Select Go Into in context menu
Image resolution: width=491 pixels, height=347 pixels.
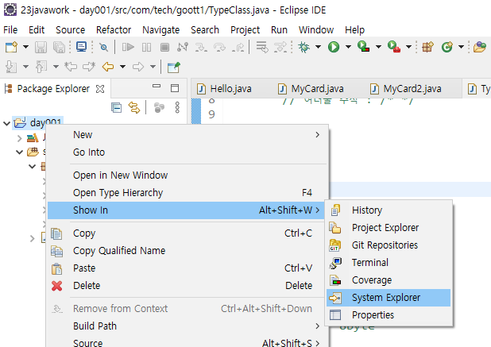tap(187, 152)
